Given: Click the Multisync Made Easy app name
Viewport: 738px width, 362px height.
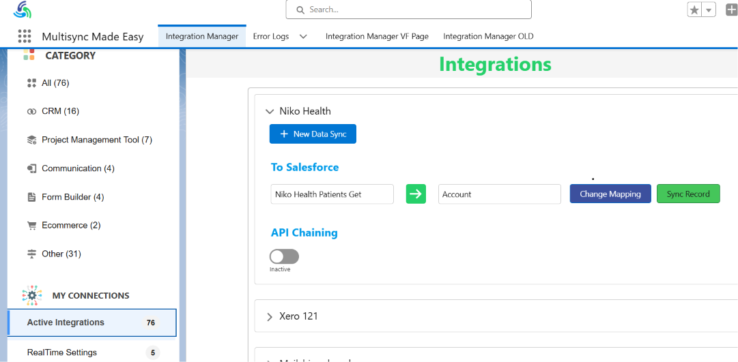Looking at the screenshot, I should click(93, 37).
